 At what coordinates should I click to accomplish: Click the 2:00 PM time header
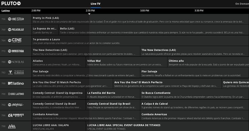pos(36,10)
